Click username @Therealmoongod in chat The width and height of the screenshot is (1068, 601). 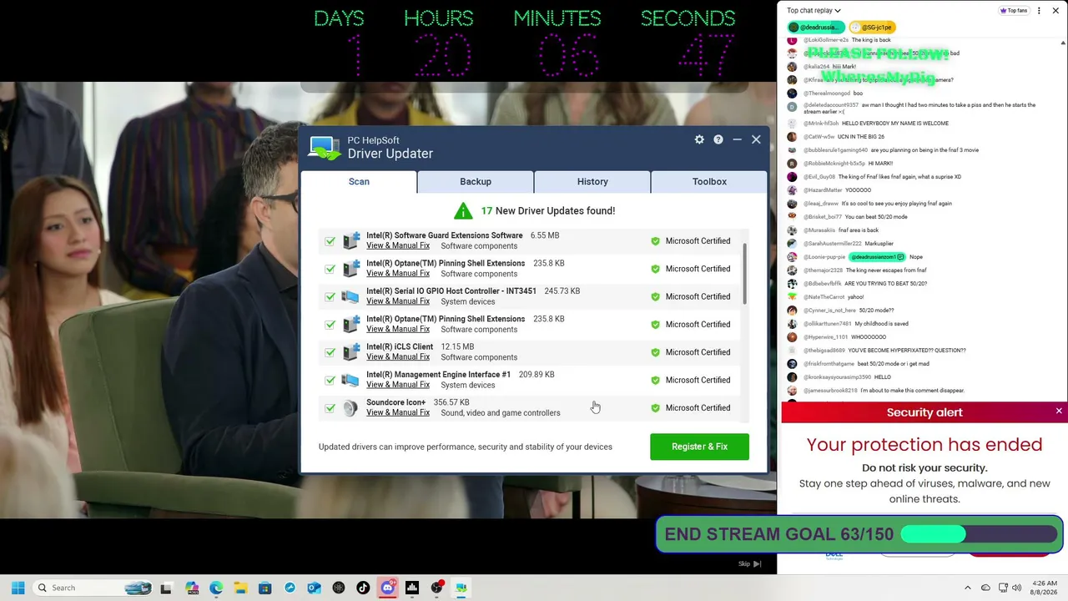click(827, 93)
